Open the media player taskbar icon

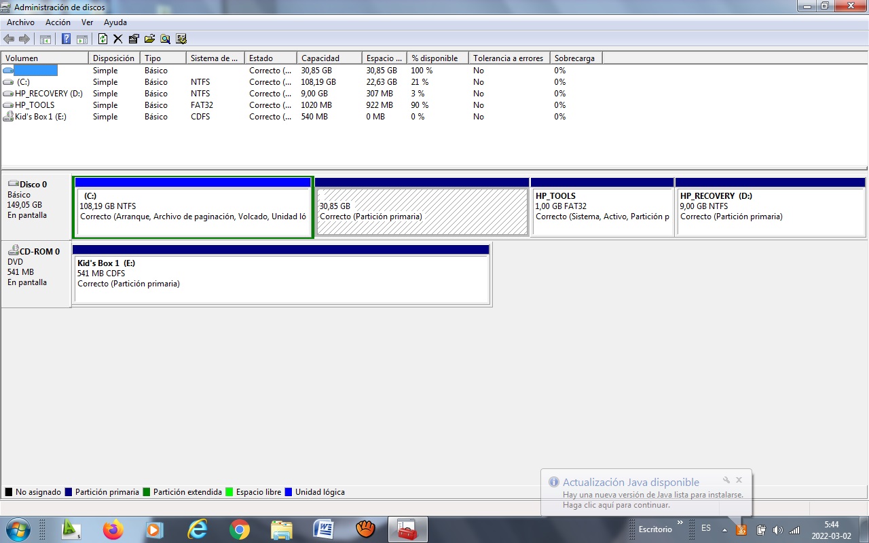(x=155, y=529)
